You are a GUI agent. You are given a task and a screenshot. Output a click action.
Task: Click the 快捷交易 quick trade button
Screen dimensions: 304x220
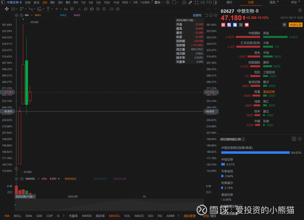296,25
